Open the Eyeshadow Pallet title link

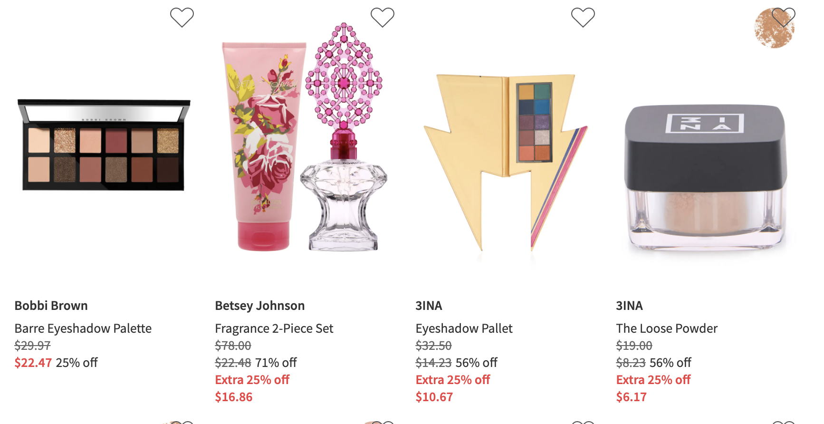464,328
